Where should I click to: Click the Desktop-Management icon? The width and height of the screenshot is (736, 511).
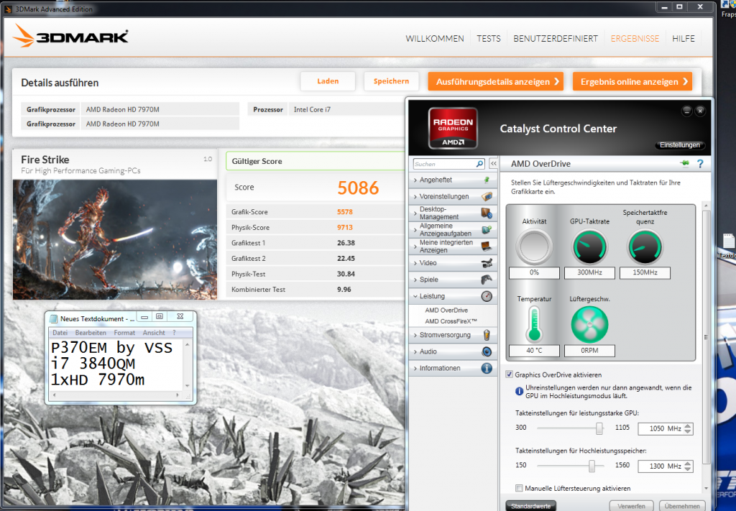click(x=487, y=213)
